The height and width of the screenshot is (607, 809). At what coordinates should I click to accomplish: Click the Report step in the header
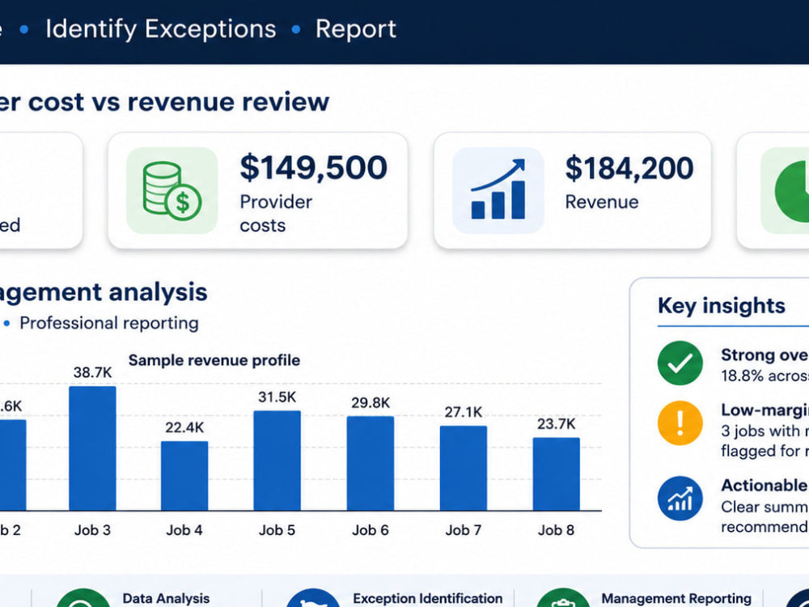click(x=355, y=29)
